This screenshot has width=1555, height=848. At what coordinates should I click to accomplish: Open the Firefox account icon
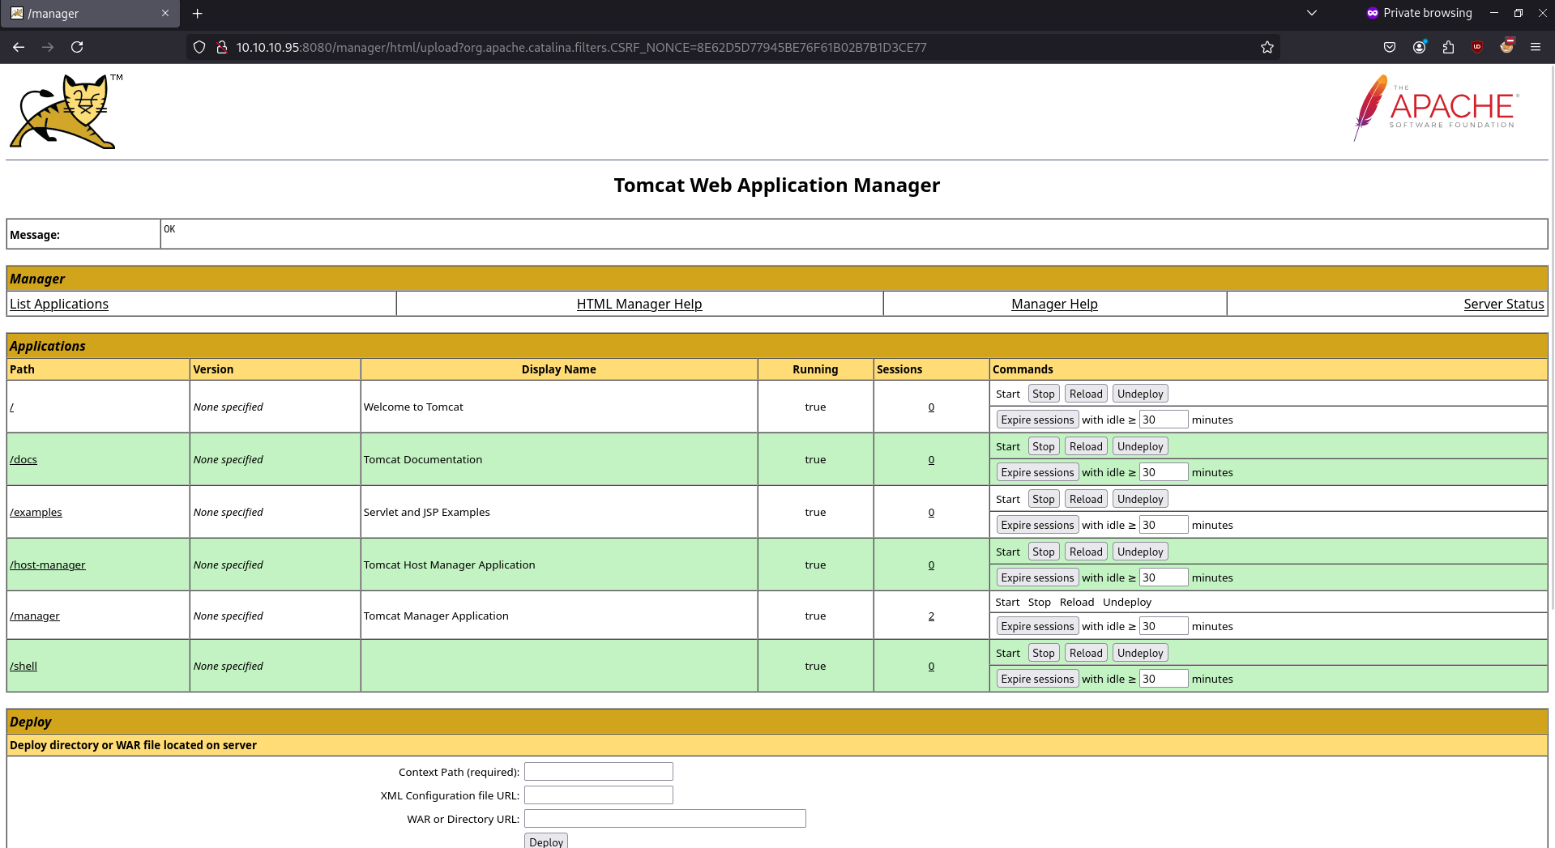pyautogui.click(x=1419, y=47)
